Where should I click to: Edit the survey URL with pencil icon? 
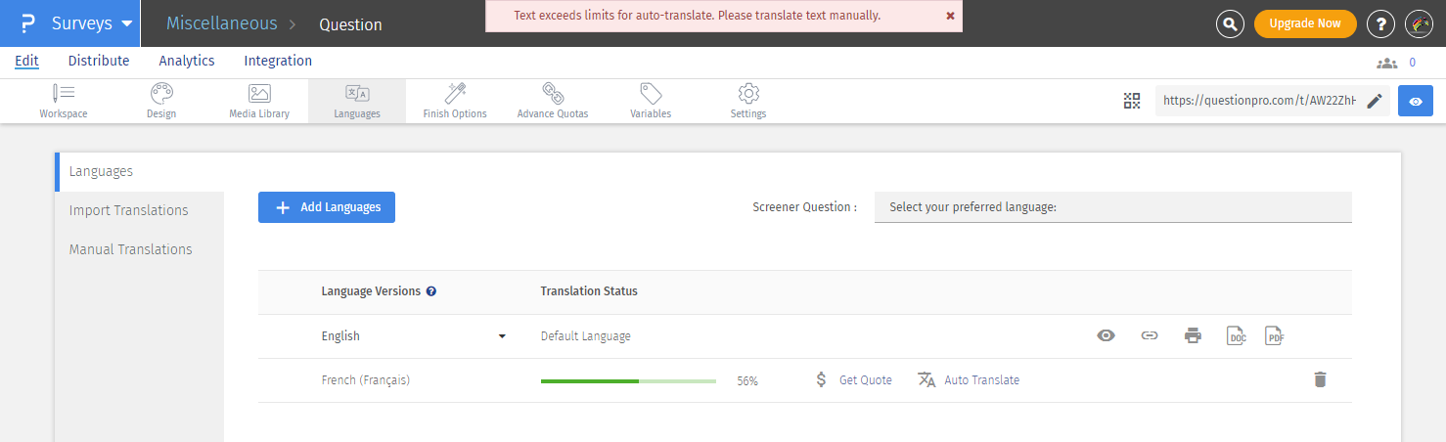1375,101
